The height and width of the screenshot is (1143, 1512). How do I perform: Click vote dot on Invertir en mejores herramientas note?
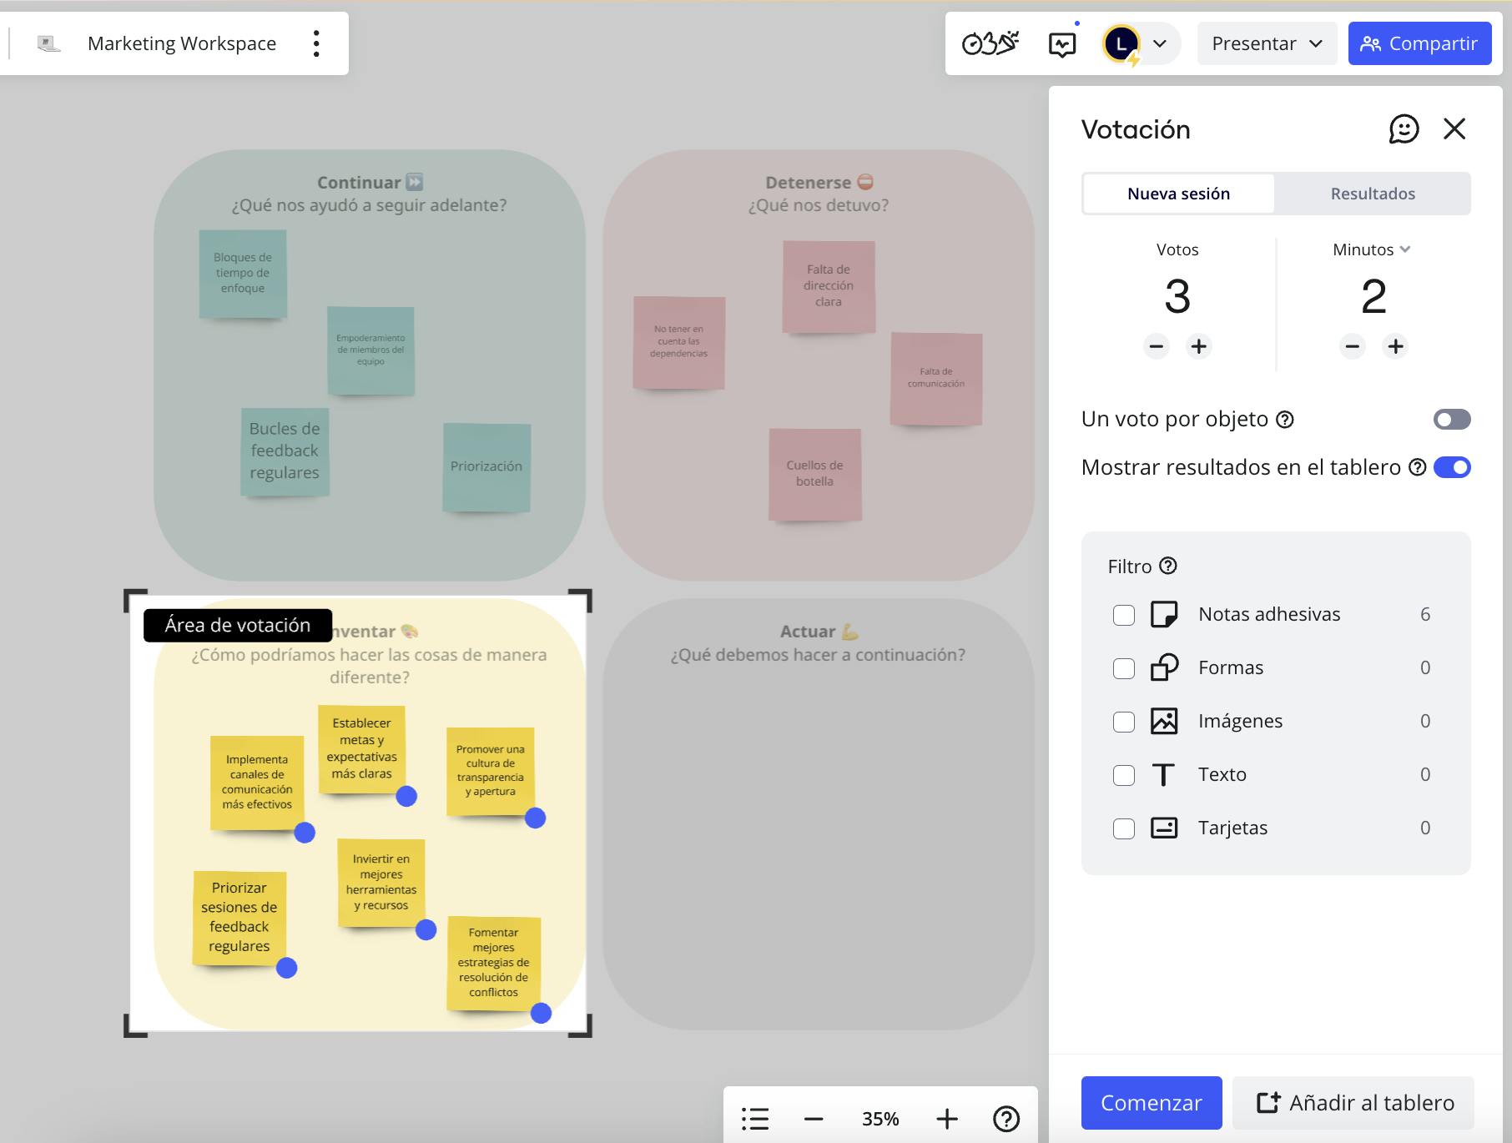pyautogui.click(x=426, y=930)
